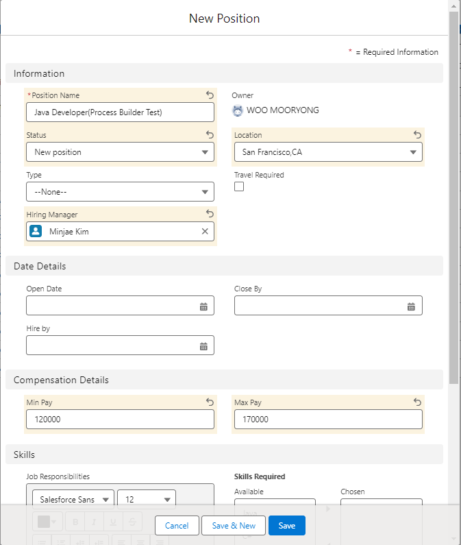
Task: Undo the Min Pay value change
Action: pos(210,402)
